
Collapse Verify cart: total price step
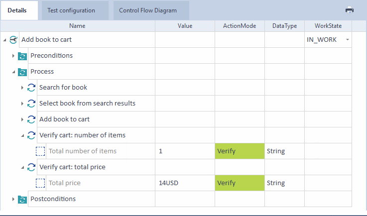tap(22, 167)
